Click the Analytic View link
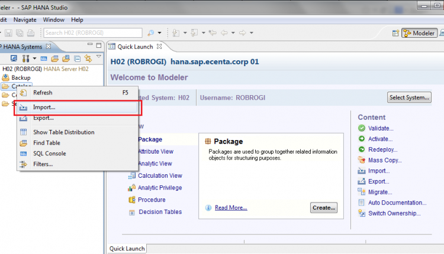The height and width of the screenshot is (254, 444). tap(155, 164)
